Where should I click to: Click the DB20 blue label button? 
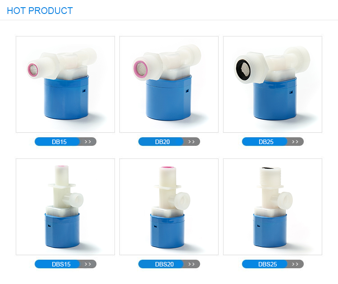(161, 142)
